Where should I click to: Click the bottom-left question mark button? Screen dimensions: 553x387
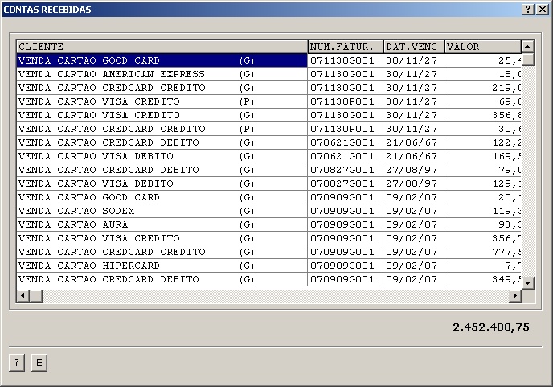click(17, 362)
